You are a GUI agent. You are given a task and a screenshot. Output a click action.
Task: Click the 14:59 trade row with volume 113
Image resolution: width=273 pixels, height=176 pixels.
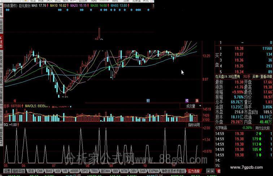244,144
